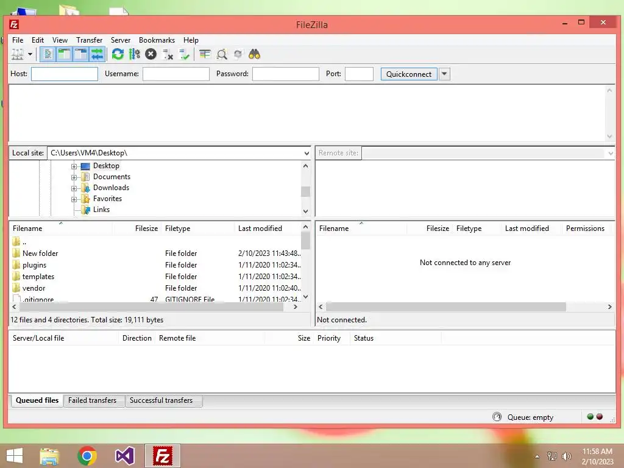Viewport: 624px width, 468px height.
Task: Refresh the file and folder lists
Action: (118, 54)
